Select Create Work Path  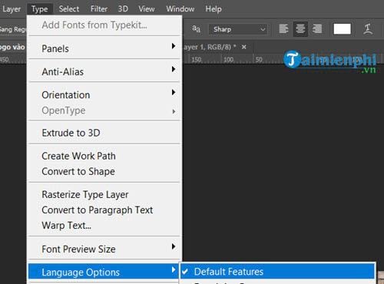click(x=104, y=156)
